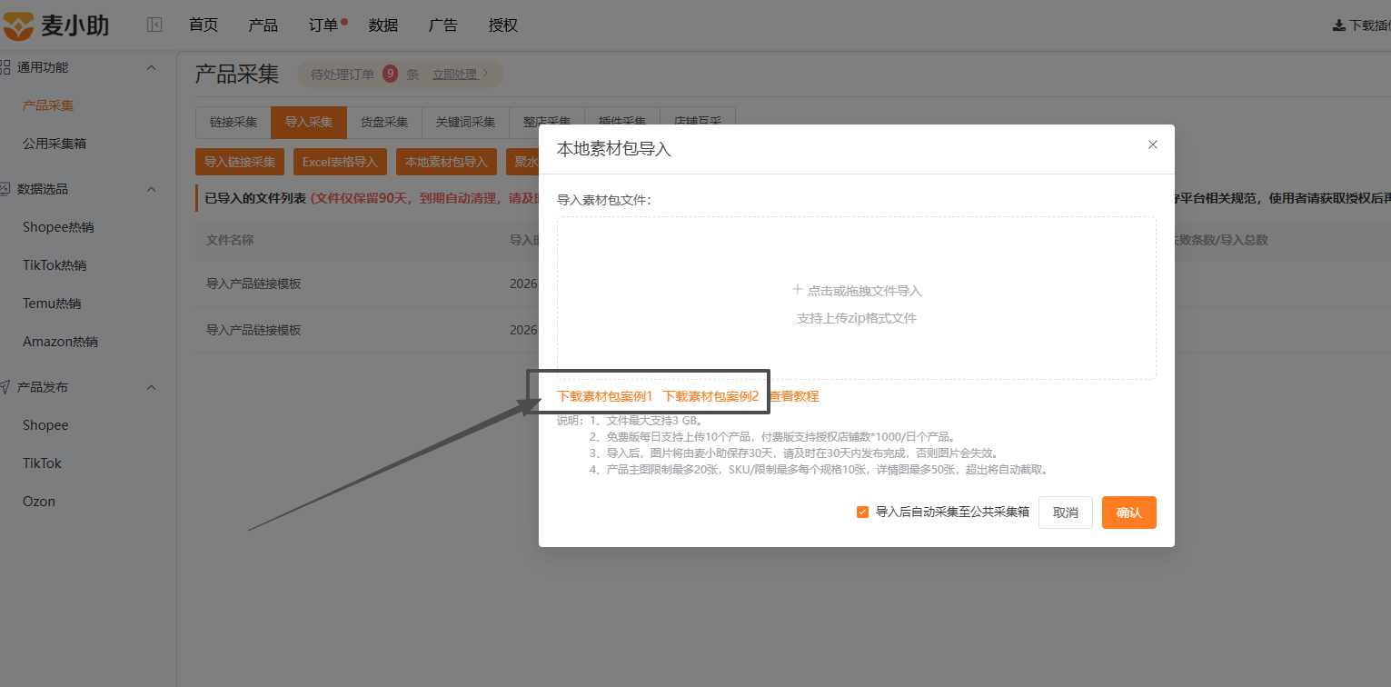Open the 首页 menu
The image size is (1391, 687).
click(204, 25)
